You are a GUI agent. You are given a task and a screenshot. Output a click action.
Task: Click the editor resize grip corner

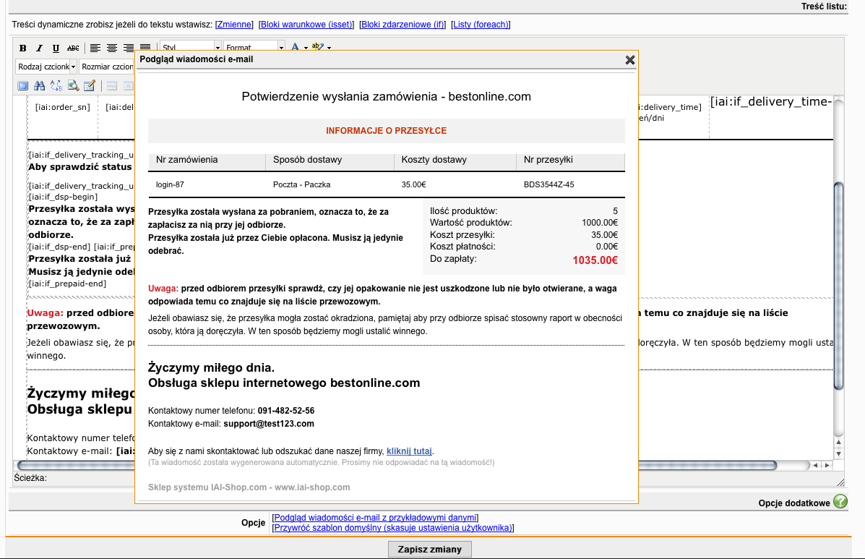(840, 482)
